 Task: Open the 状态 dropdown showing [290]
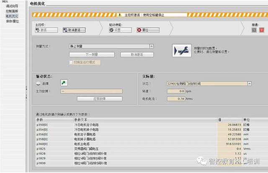[209, 84]
